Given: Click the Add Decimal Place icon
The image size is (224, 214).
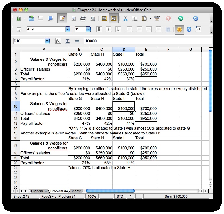Looking at the screenshot, I should [198, 29].
